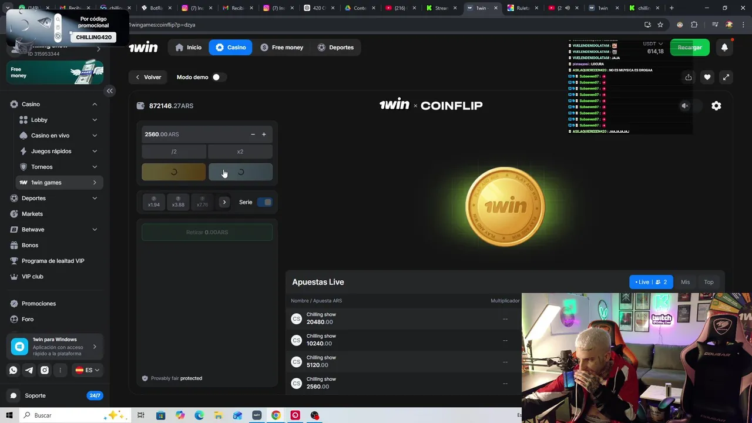Unmute the game sound icon
The height and width of the screenshot is (423, 752).
(684, 106)
